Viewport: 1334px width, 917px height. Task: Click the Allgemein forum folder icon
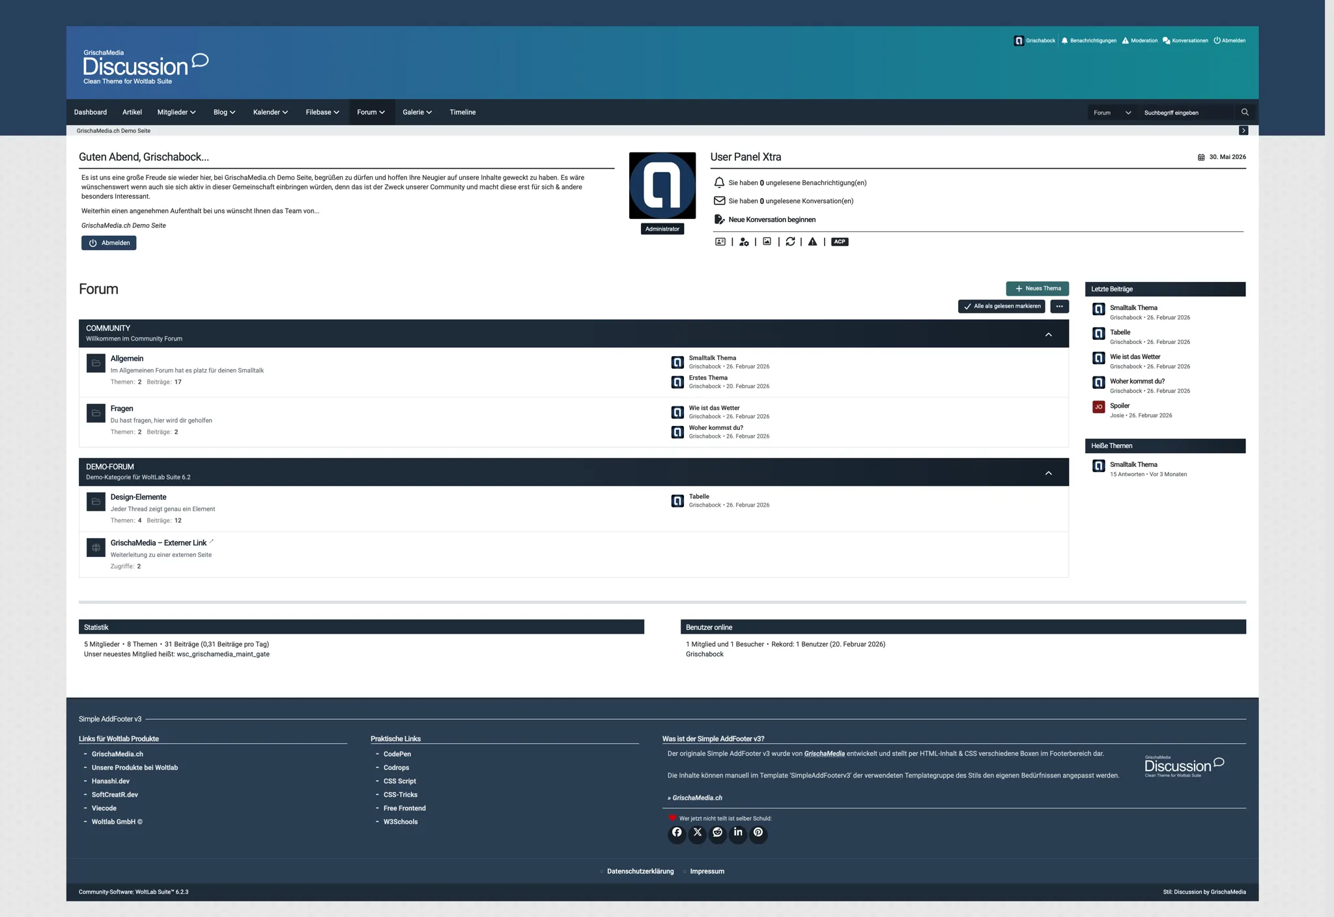[x=96, y=363]
